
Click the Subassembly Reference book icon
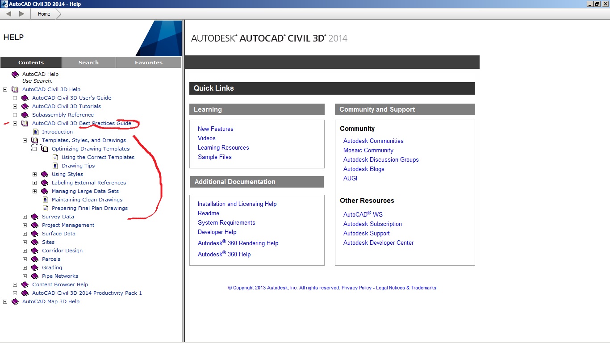(25, 115)
